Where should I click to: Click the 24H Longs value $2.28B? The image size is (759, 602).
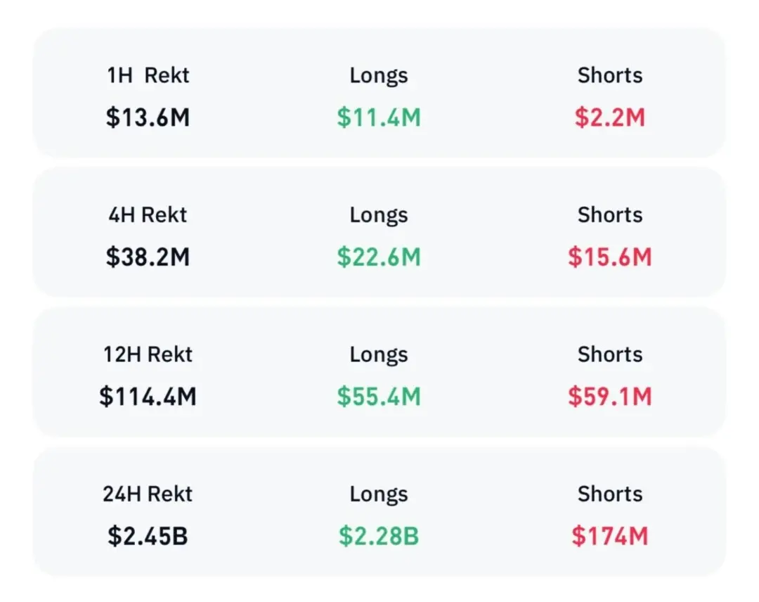379,536
